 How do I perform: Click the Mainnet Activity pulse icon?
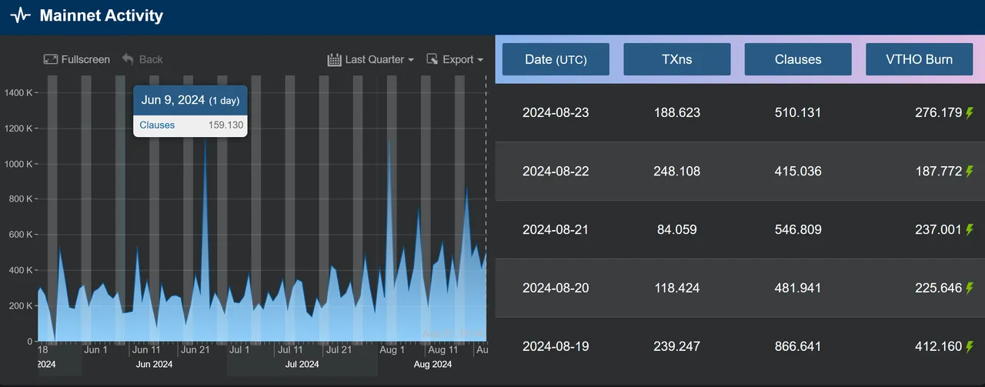tap(20, 15)
